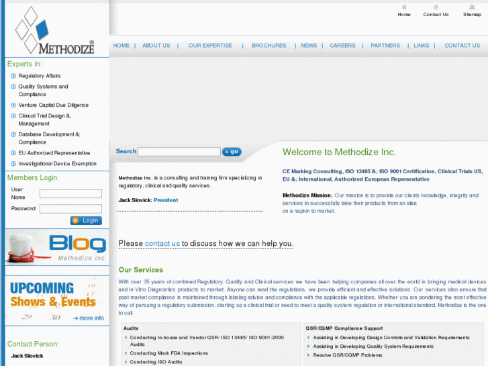Select PARTNERS in navigation bar
The width and height of the screenshot is (488, 366).
point(385,46)
